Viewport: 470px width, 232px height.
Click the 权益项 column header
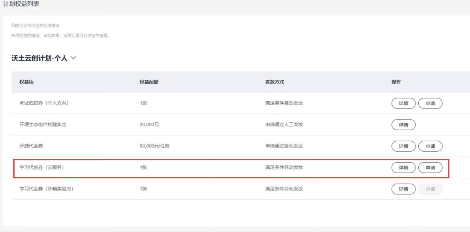tap(26, 82)
